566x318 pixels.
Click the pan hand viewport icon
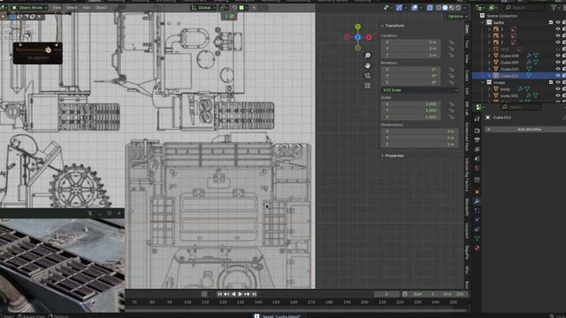click(x=368, y=65)
